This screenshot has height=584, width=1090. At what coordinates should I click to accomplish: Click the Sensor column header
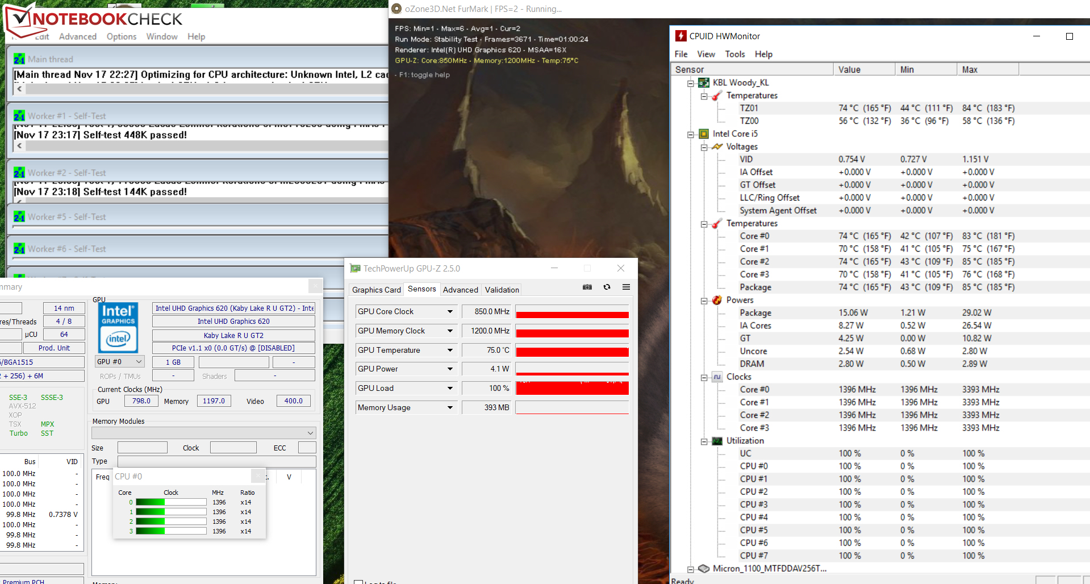tap(751, 69)
